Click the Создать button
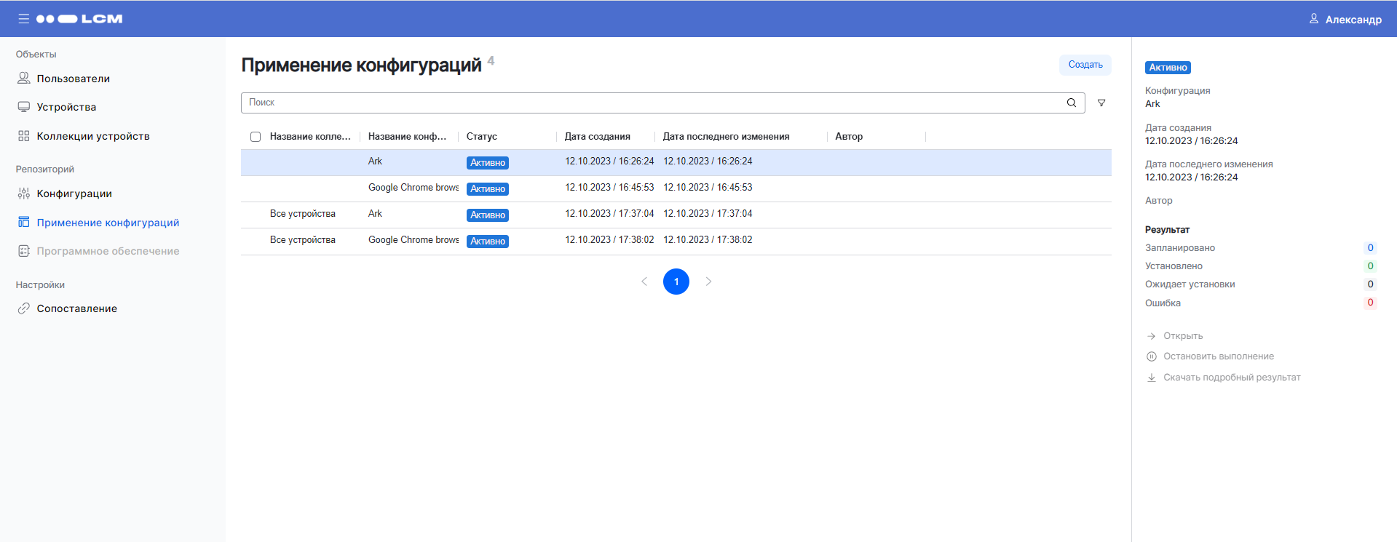1397x542 pixels. (1085, 65)
